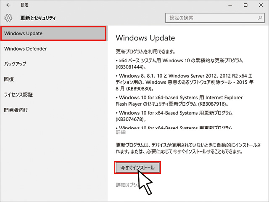
Task: Minimize the settings window
Action: (x=230, y=5)
